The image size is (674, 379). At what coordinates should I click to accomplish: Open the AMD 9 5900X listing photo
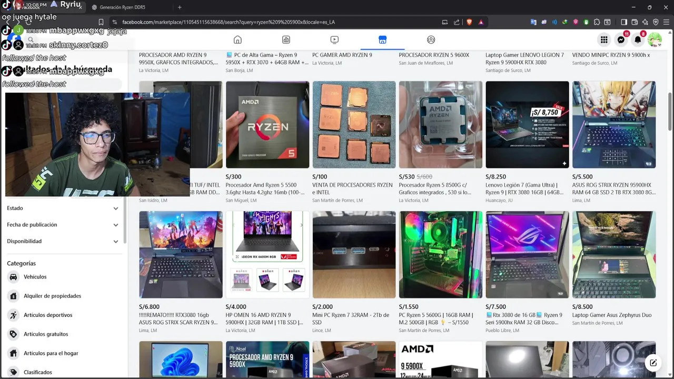coord(441,360)
